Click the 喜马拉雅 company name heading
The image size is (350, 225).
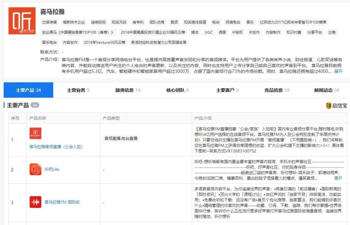[52, 12]
